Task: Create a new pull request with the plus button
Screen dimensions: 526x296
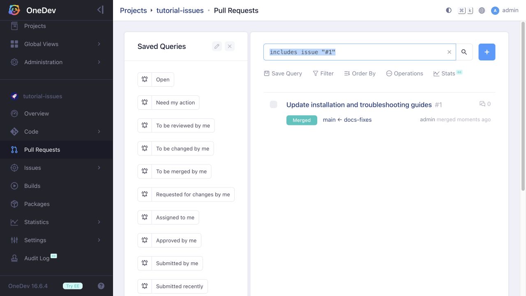Action: click(487, 52)
